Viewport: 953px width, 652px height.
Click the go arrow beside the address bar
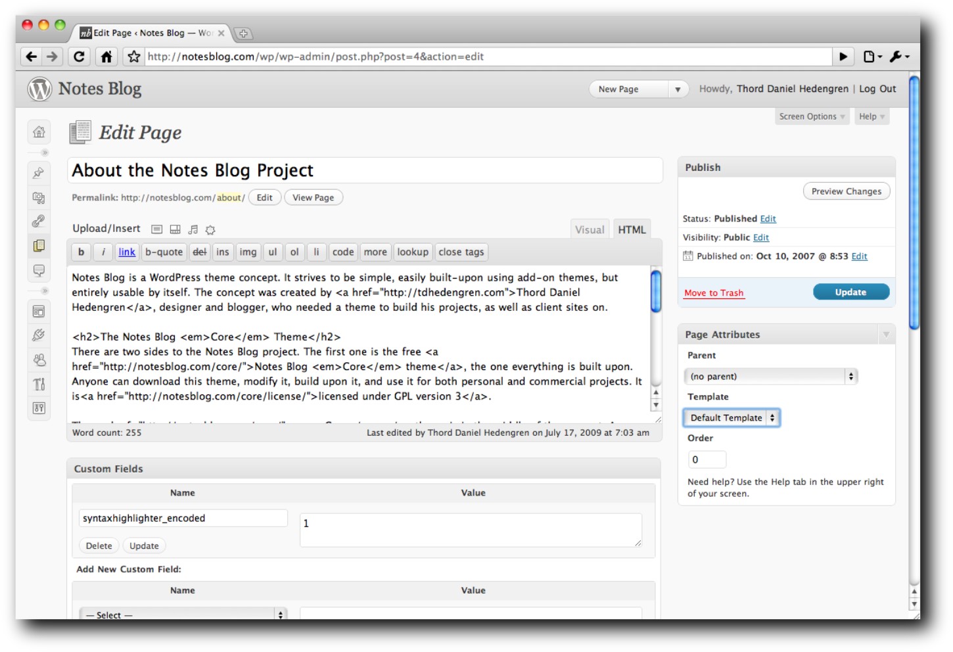pyautogui.click(x=843, y=57)
